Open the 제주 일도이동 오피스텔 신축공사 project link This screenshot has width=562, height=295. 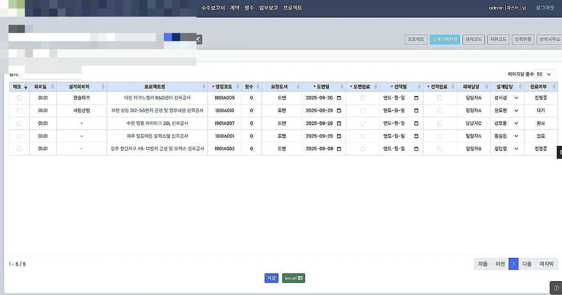tap(158, 136)
